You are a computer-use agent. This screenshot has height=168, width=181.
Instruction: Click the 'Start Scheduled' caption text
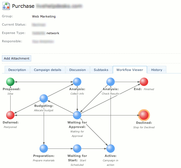point(79,163)
